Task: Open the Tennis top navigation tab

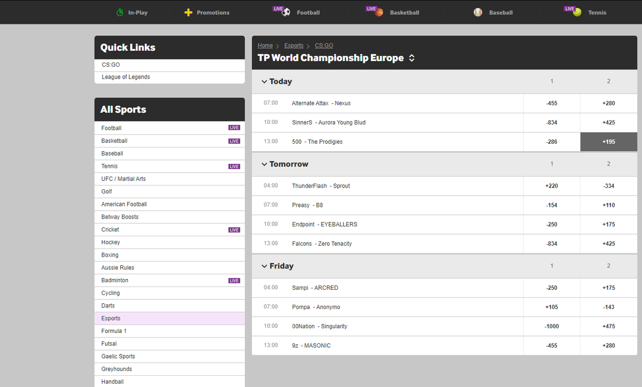Action: (586, 12)
